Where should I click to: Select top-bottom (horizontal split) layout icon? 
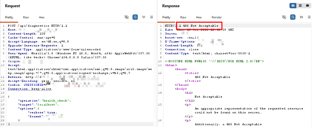[x=300, y=6]
